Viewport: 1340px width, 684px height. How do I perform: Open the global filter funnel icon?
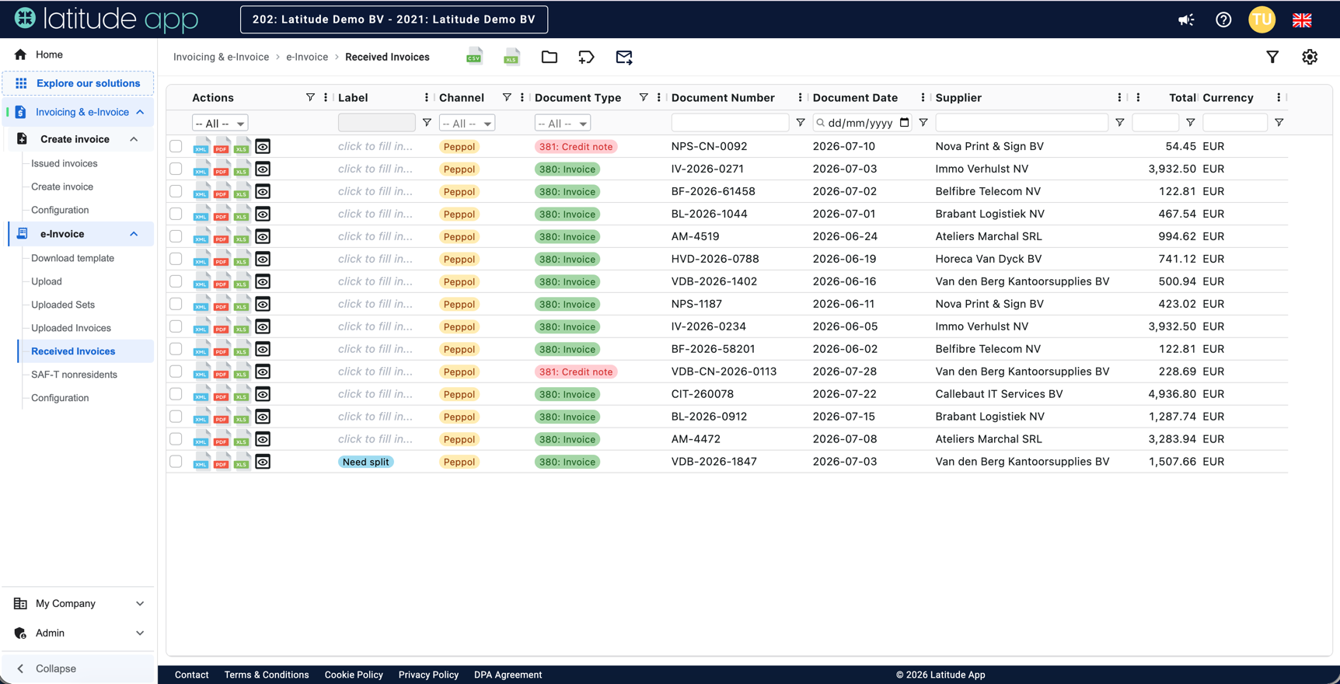tap(1272, 57)
